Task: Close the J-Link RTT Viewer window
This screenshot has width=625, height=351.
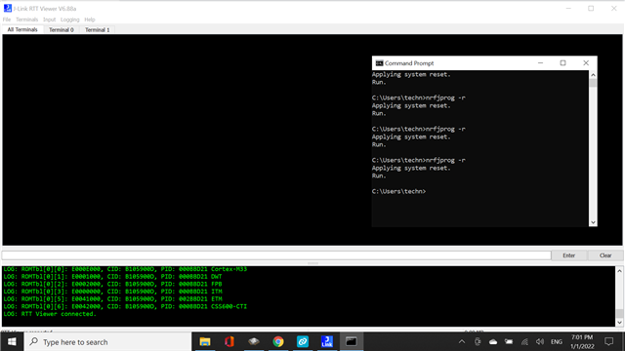Action: [x=614, y=9]
